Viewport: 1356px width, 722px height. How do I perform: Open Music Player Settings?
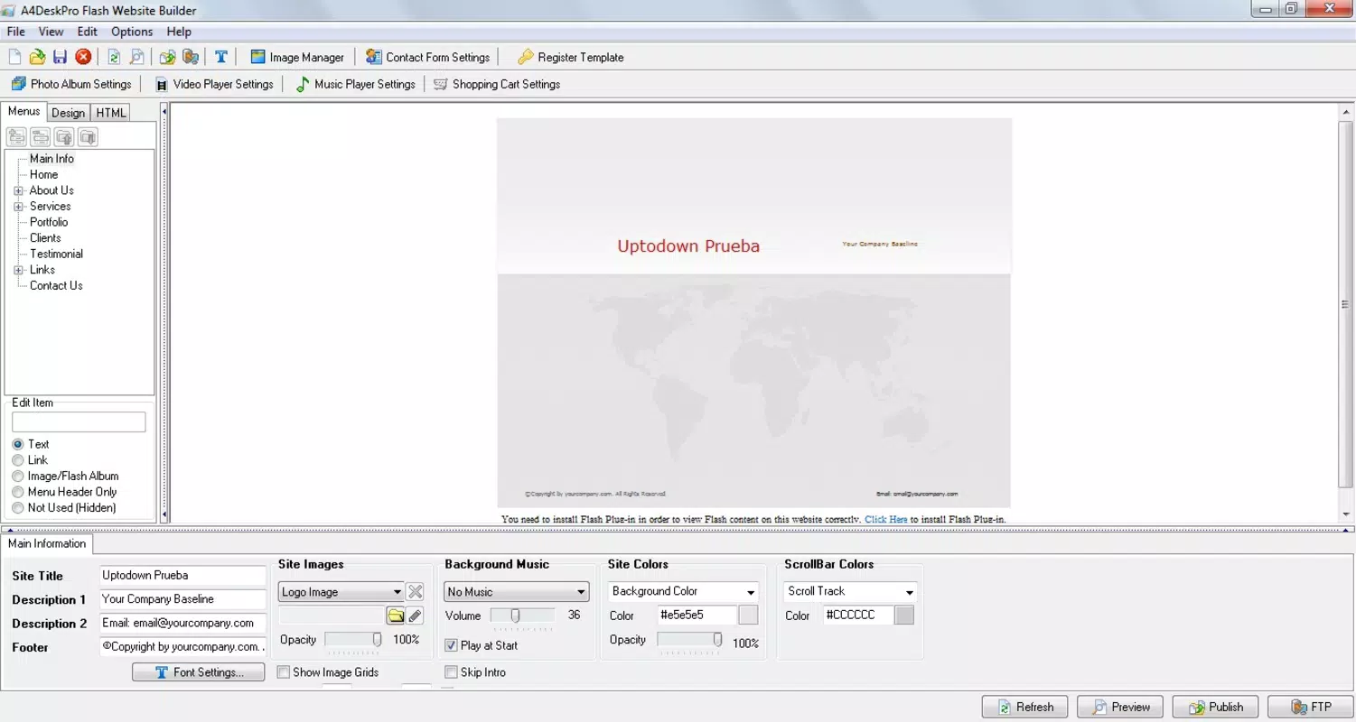(355, 84)
